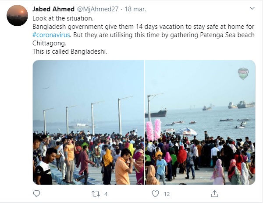Viewport: 263px width, 203px height.
Task: Click the watermark badge on right photo
Action: coord(243,73)
